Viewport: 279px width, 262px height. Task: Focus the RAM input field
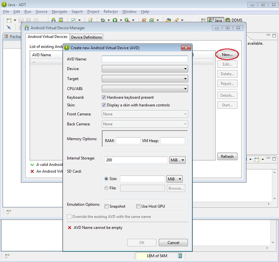[128, 140]
